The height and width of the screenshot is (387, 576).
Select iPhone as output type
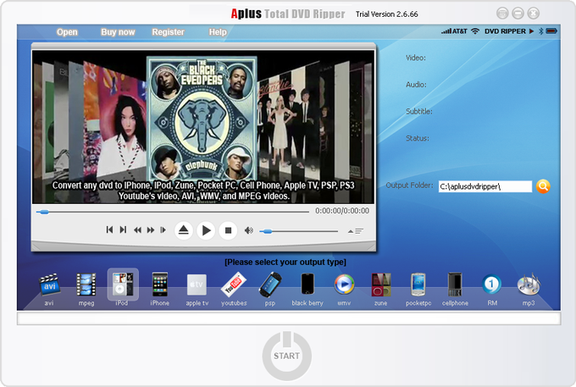pyautogui.click(x=160, y=285)
